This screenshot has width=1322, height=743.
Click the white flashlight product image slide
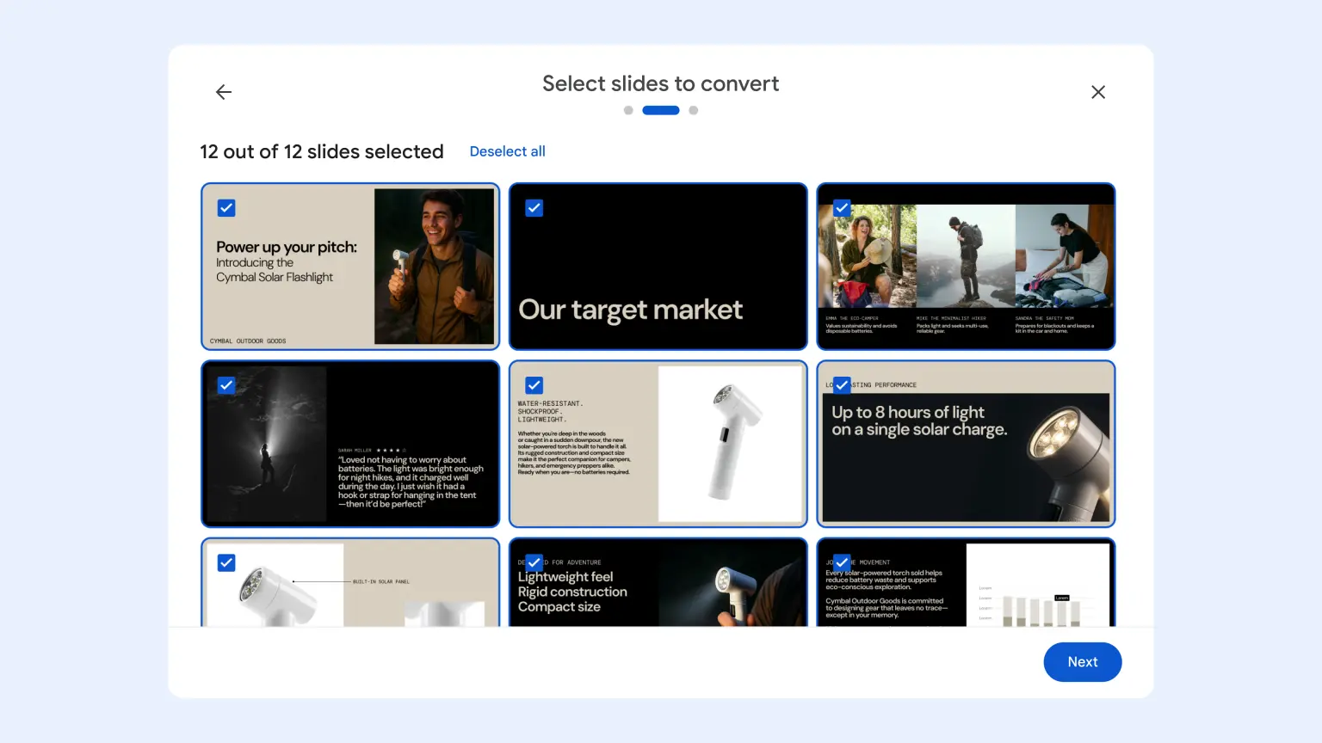[x=730, y=444]
